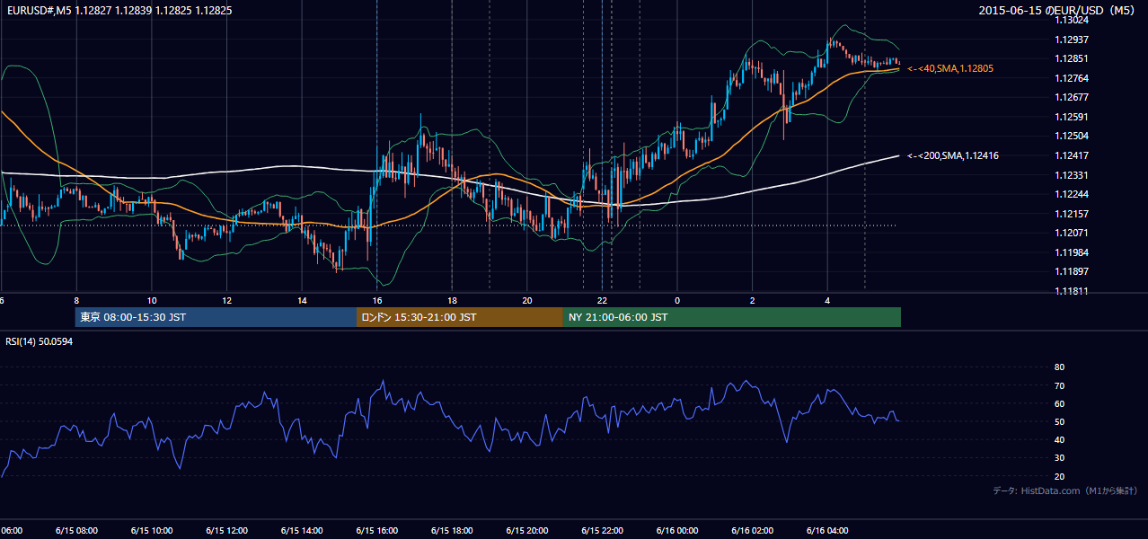Click the RSI(14) 50.0594 indicator label
This screenshot has width=1148, height=539.
coord(40,341)
